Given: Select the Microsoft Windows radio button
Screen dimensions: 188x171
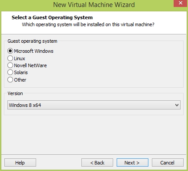Looking at the screenshot, I should pos(10,51).
